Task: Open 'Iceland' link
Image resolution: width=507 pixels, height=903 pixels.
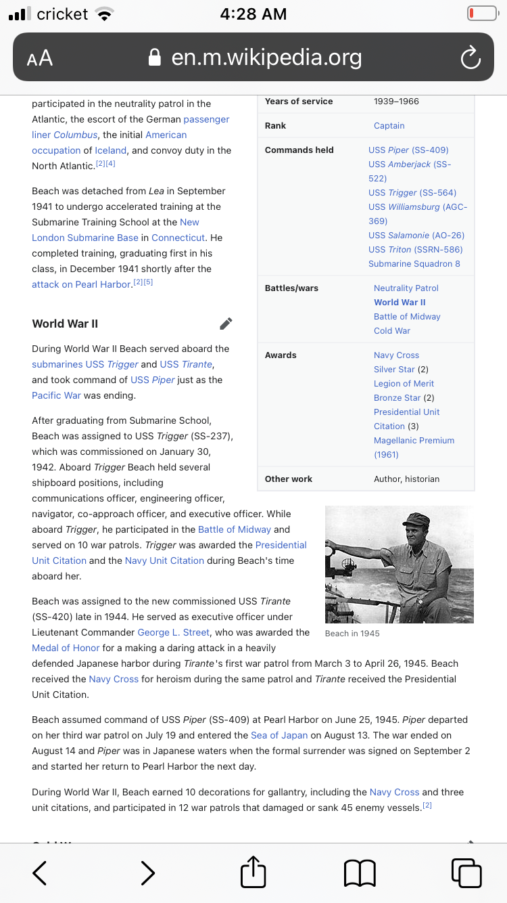Action: (111, 150)
